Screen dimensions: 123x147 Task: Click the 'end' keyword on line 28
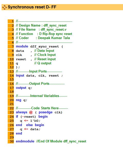pos(19,133)
